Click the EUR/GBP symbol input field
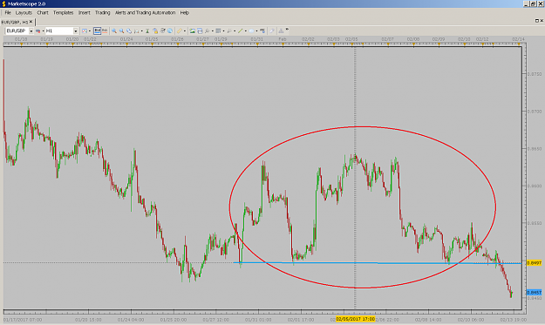The height and width of the screenshot is (325, 545). point(17,30)
